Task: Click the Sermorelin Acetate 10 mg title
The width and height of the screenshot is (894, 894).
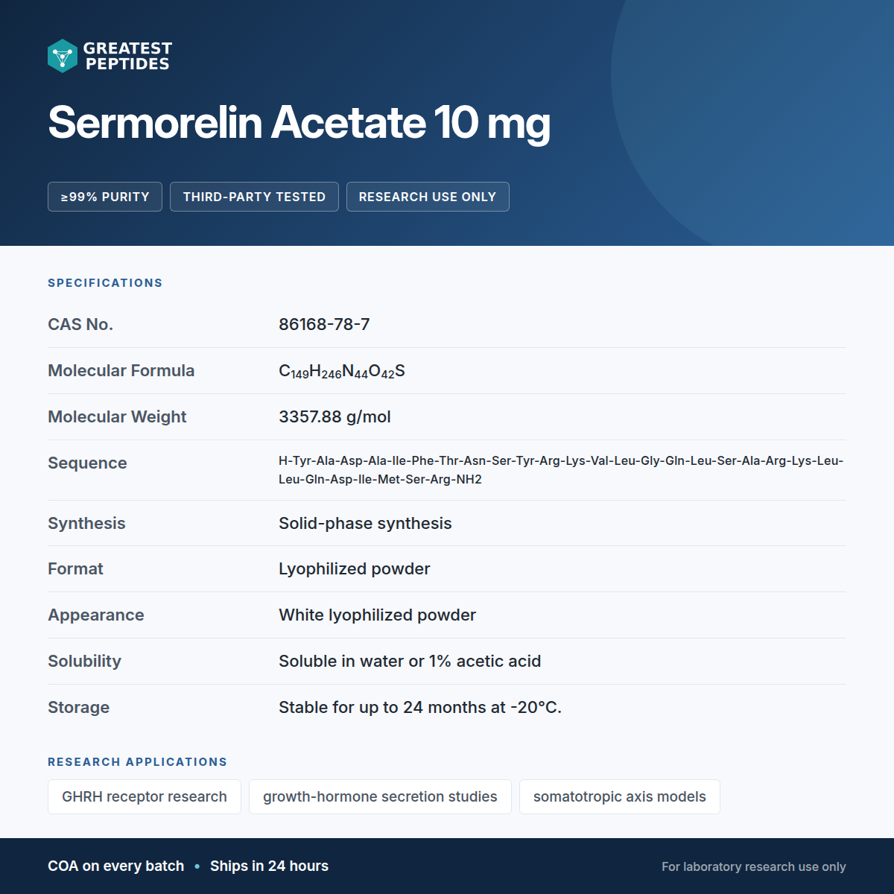Action: (299, 123)
